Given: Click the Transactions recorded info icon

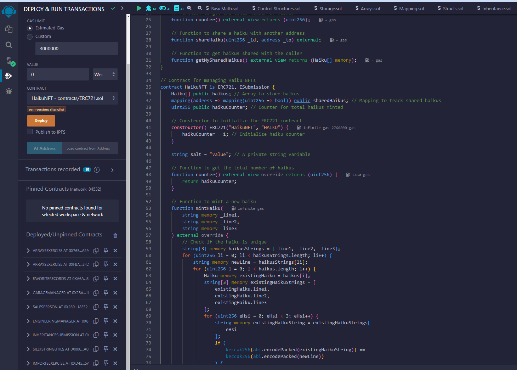Looking at the screenshot, I should [97, 170].
